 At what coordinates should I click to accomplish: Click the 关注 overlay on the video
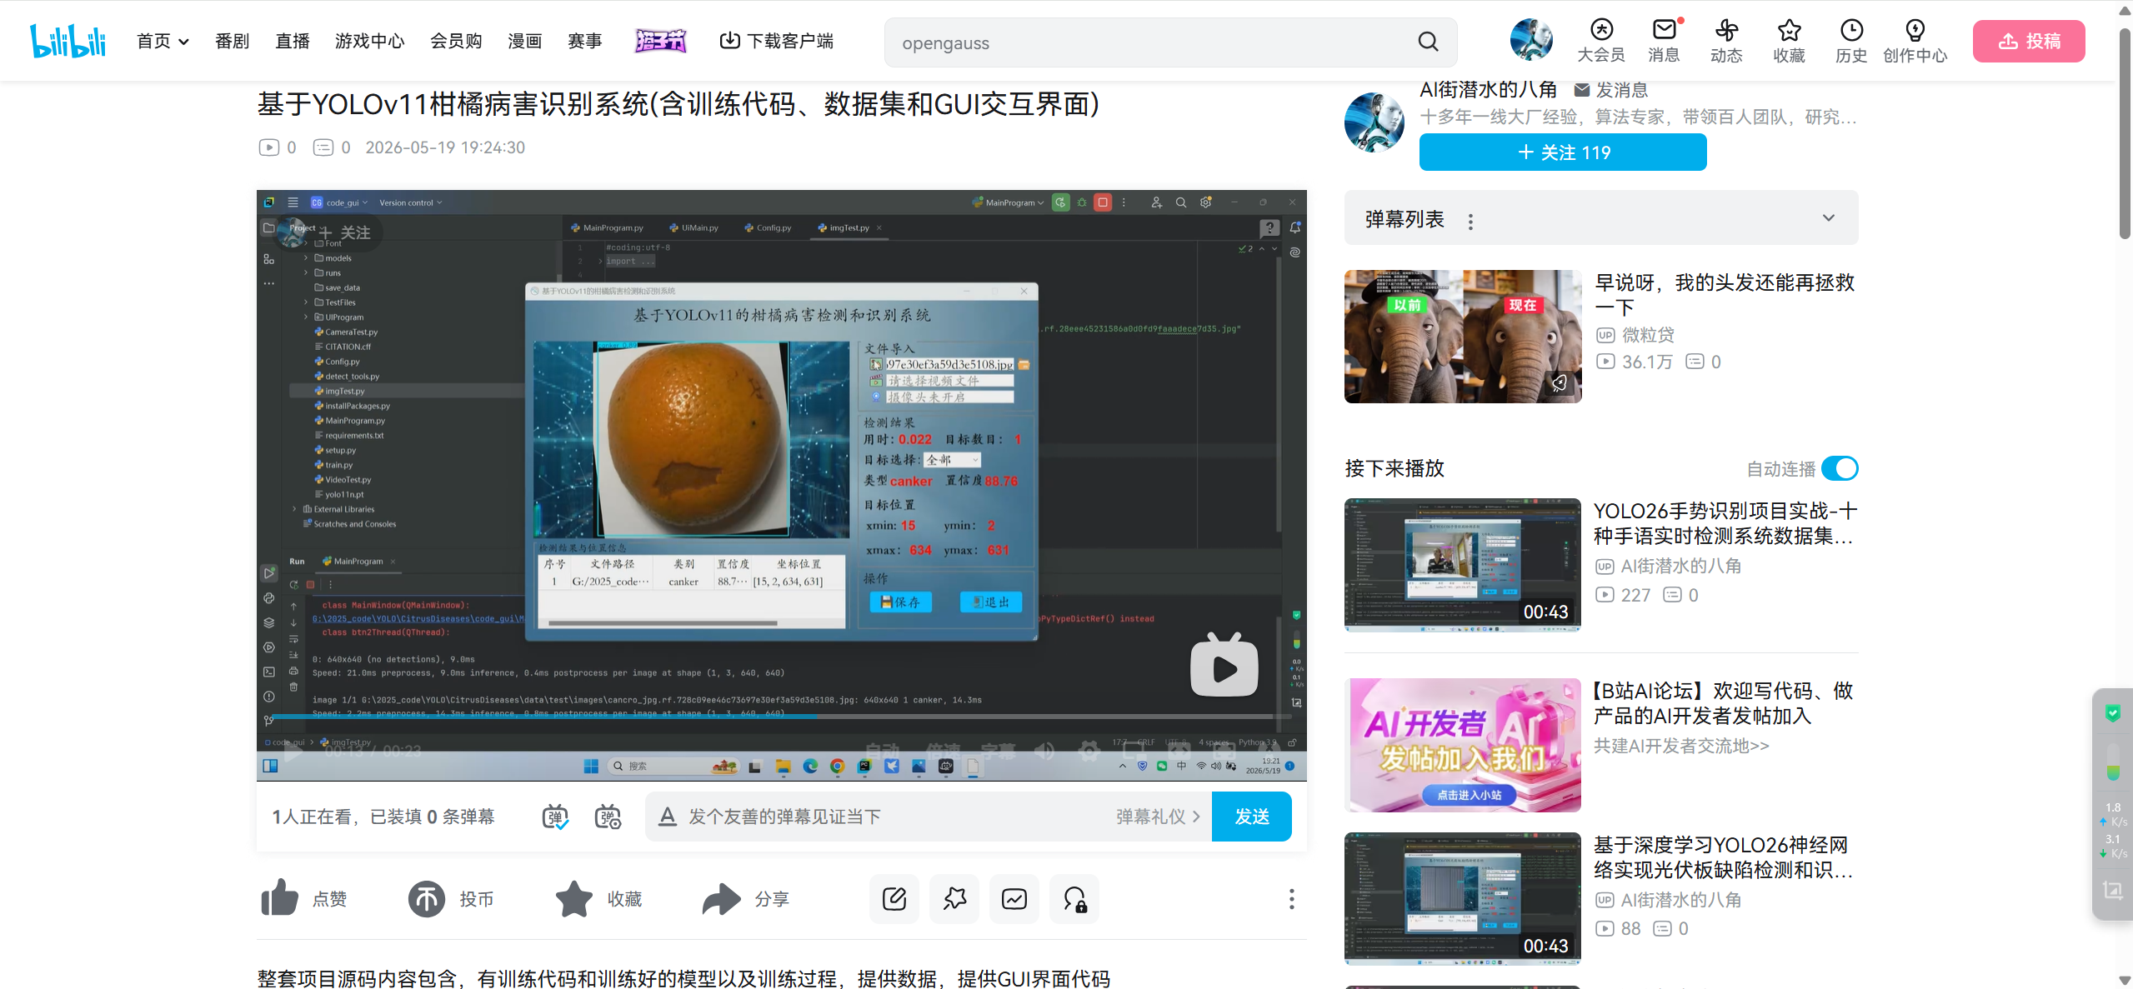346,232
